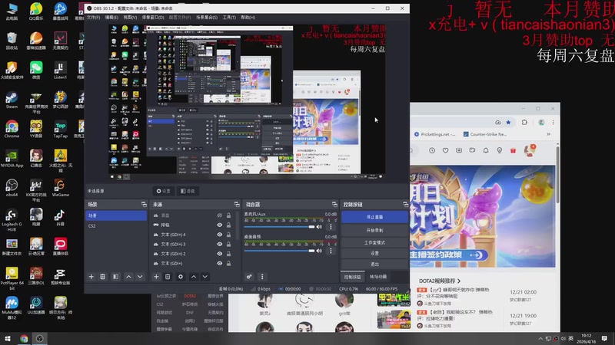
Task: Remove selected source using the trash icon
Action: (168, 277)
